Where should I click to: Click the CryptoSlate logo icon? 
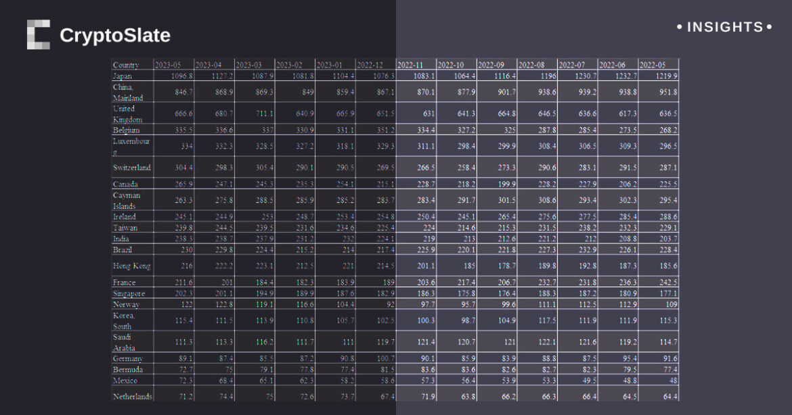pos(39,34)
